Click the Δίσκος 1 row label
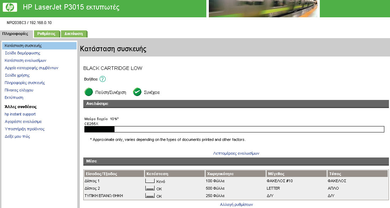390x208 pixels. point(92,181)
